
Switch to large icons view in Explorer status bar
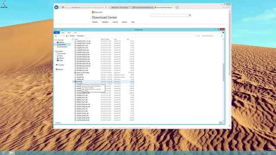(223, 123)
